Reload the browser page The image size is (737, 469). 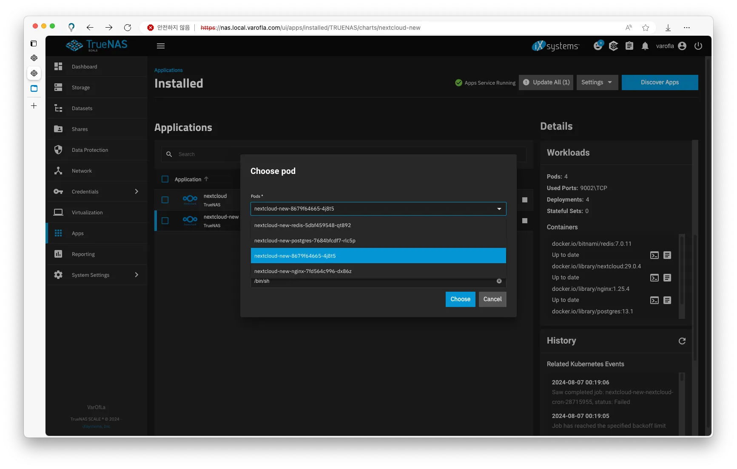click(128, 28)
